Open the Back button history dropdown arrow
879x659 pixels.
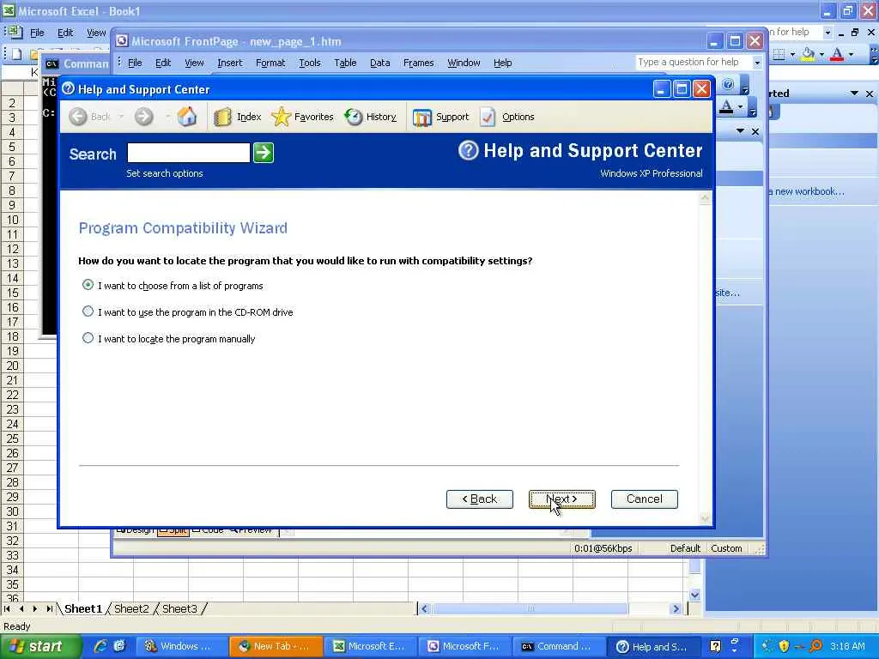tap(121, 117)
